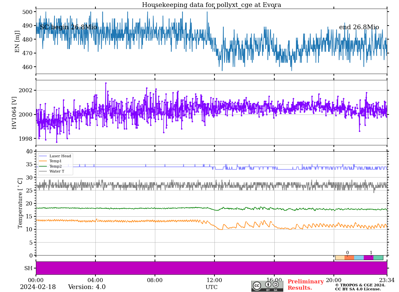Click the 12:00 time axis tick label

[x=214, y=280]
